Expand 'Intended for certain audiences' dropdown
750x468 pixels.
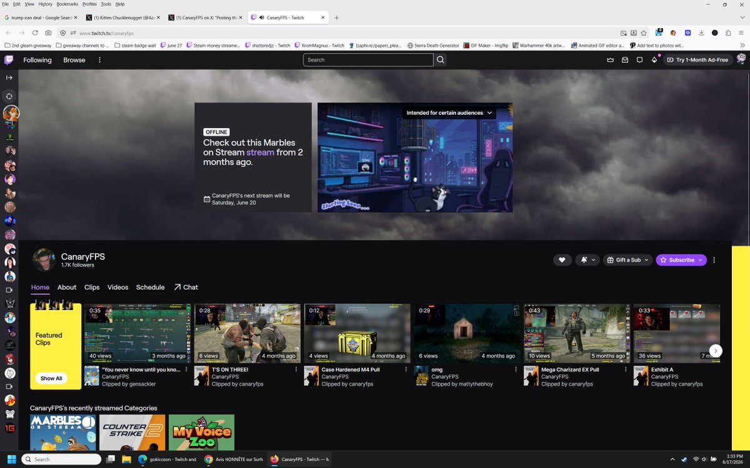[x=449, y=113]
